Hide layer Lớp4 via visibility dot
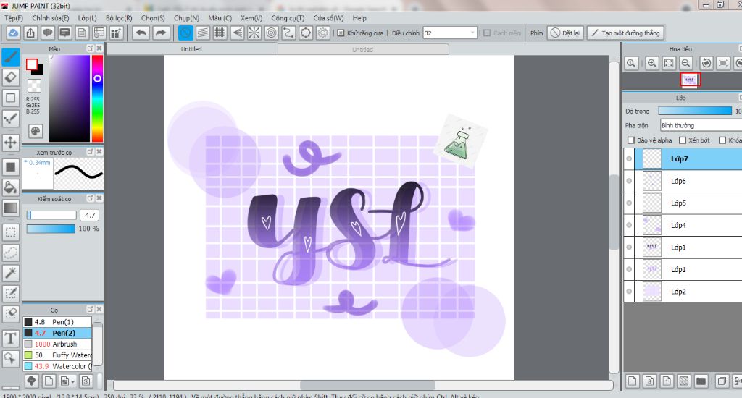The width and height of the screenshot is (742, 398). pos(629,225)
